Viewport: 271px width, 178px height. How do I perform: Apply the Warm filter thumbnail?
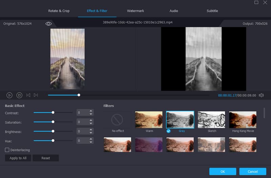(x=149, y=120)
